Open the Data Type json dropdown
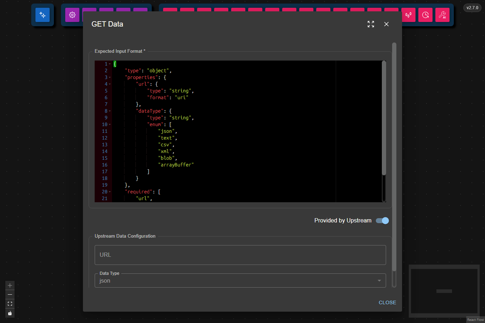 (x=240, y=280)
